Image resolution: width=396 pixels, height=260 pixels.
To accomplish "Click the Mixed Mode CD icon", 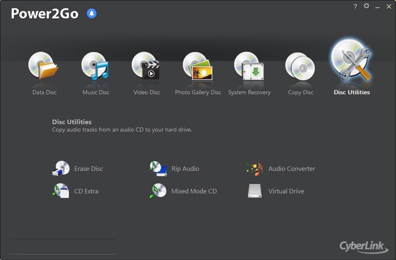I will point(158,190).
